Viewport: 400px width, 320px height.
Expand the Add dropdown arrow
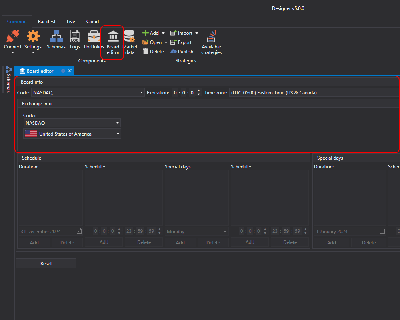pos(163,33)
